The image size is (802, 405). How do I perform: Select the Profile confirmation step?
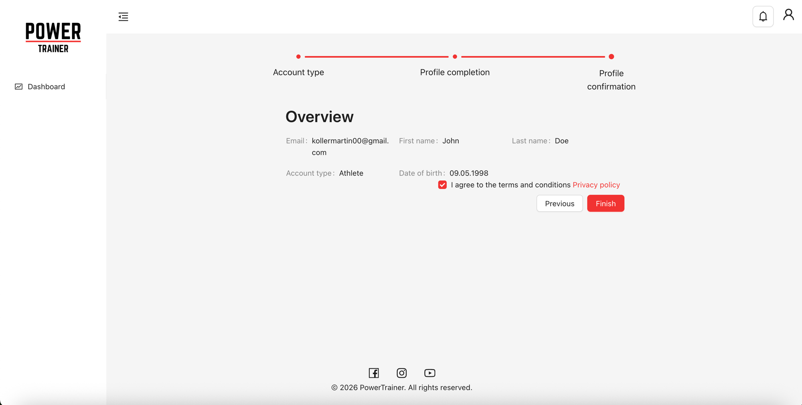[611, 80]
